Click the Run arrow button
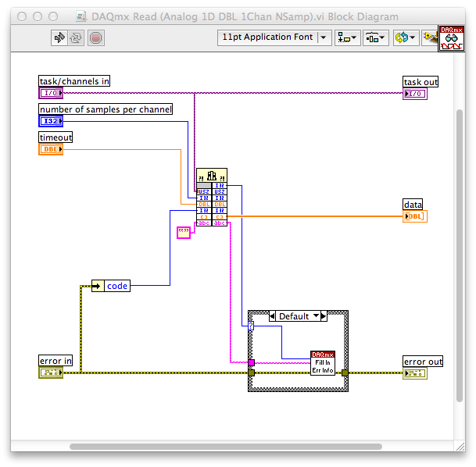 59,38
